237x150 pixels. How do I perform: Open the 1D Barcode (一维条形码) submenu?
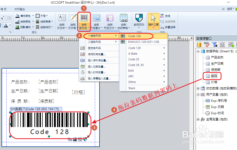pyautogui.click(x=99, y=36)
